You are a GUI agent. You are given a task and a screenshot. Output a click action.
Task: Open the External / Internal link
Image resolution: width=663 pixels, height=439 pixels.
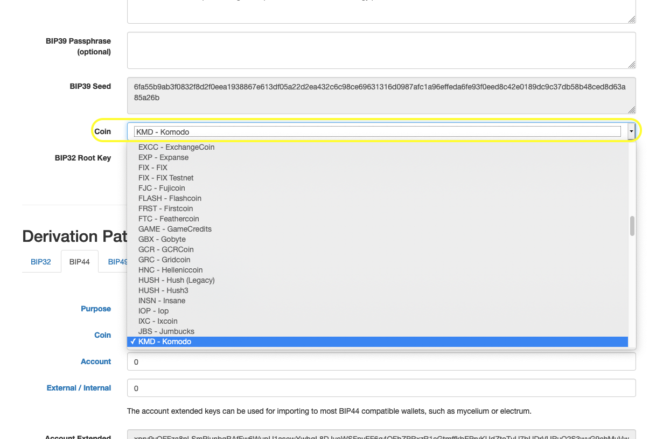pos(79,388)
